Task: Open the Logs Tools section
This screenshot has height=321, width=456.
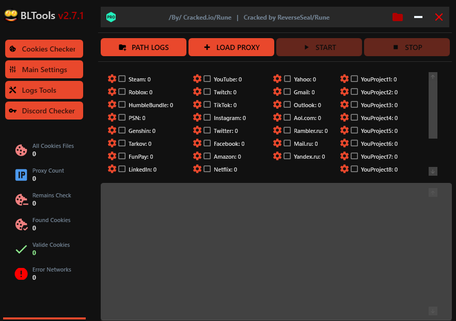Action: click(x=44, y=90)
